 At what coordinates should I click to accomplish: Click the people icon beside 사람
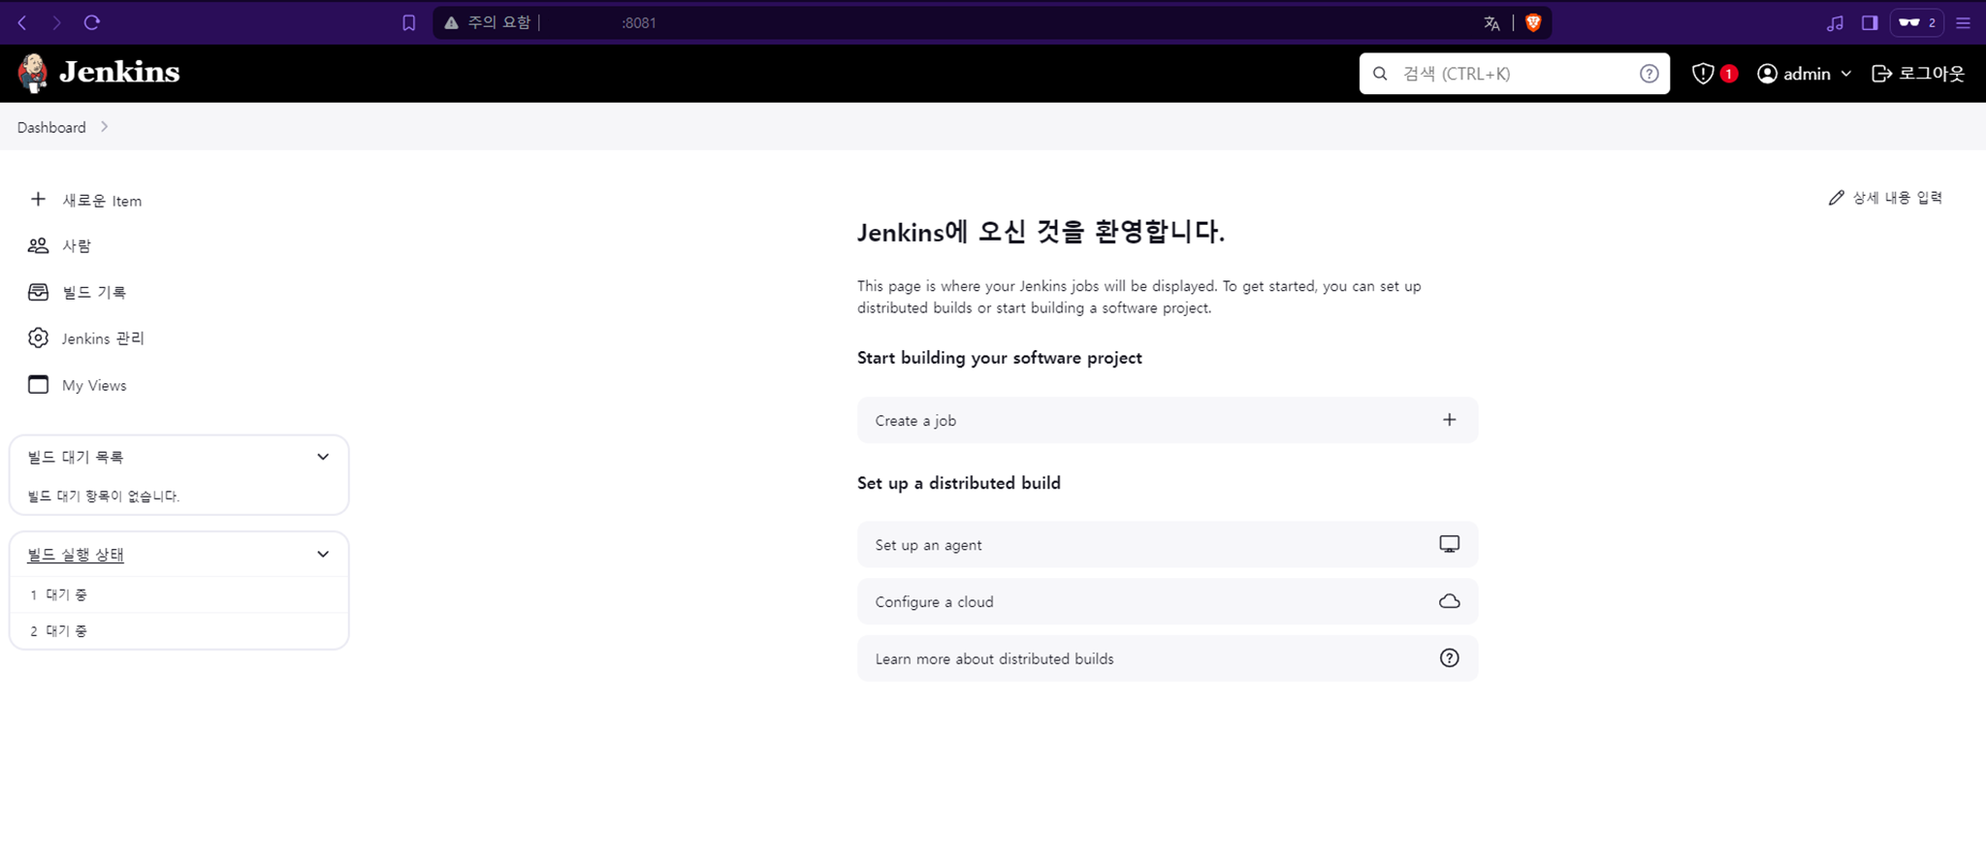(x=38, y=245)
